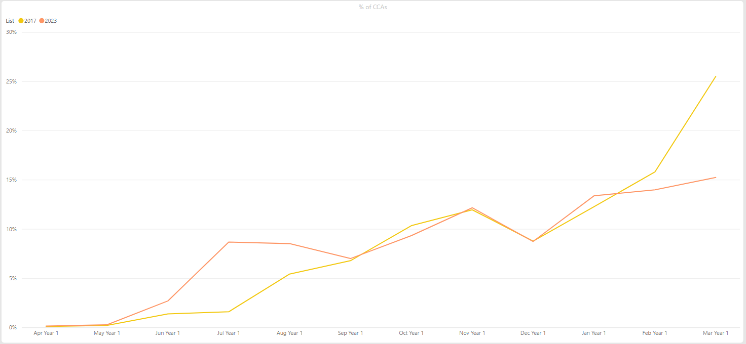The height and width of the screenshot is (344, 746).
Task: Select the 2017 legend label
Action: coord(30,21)
